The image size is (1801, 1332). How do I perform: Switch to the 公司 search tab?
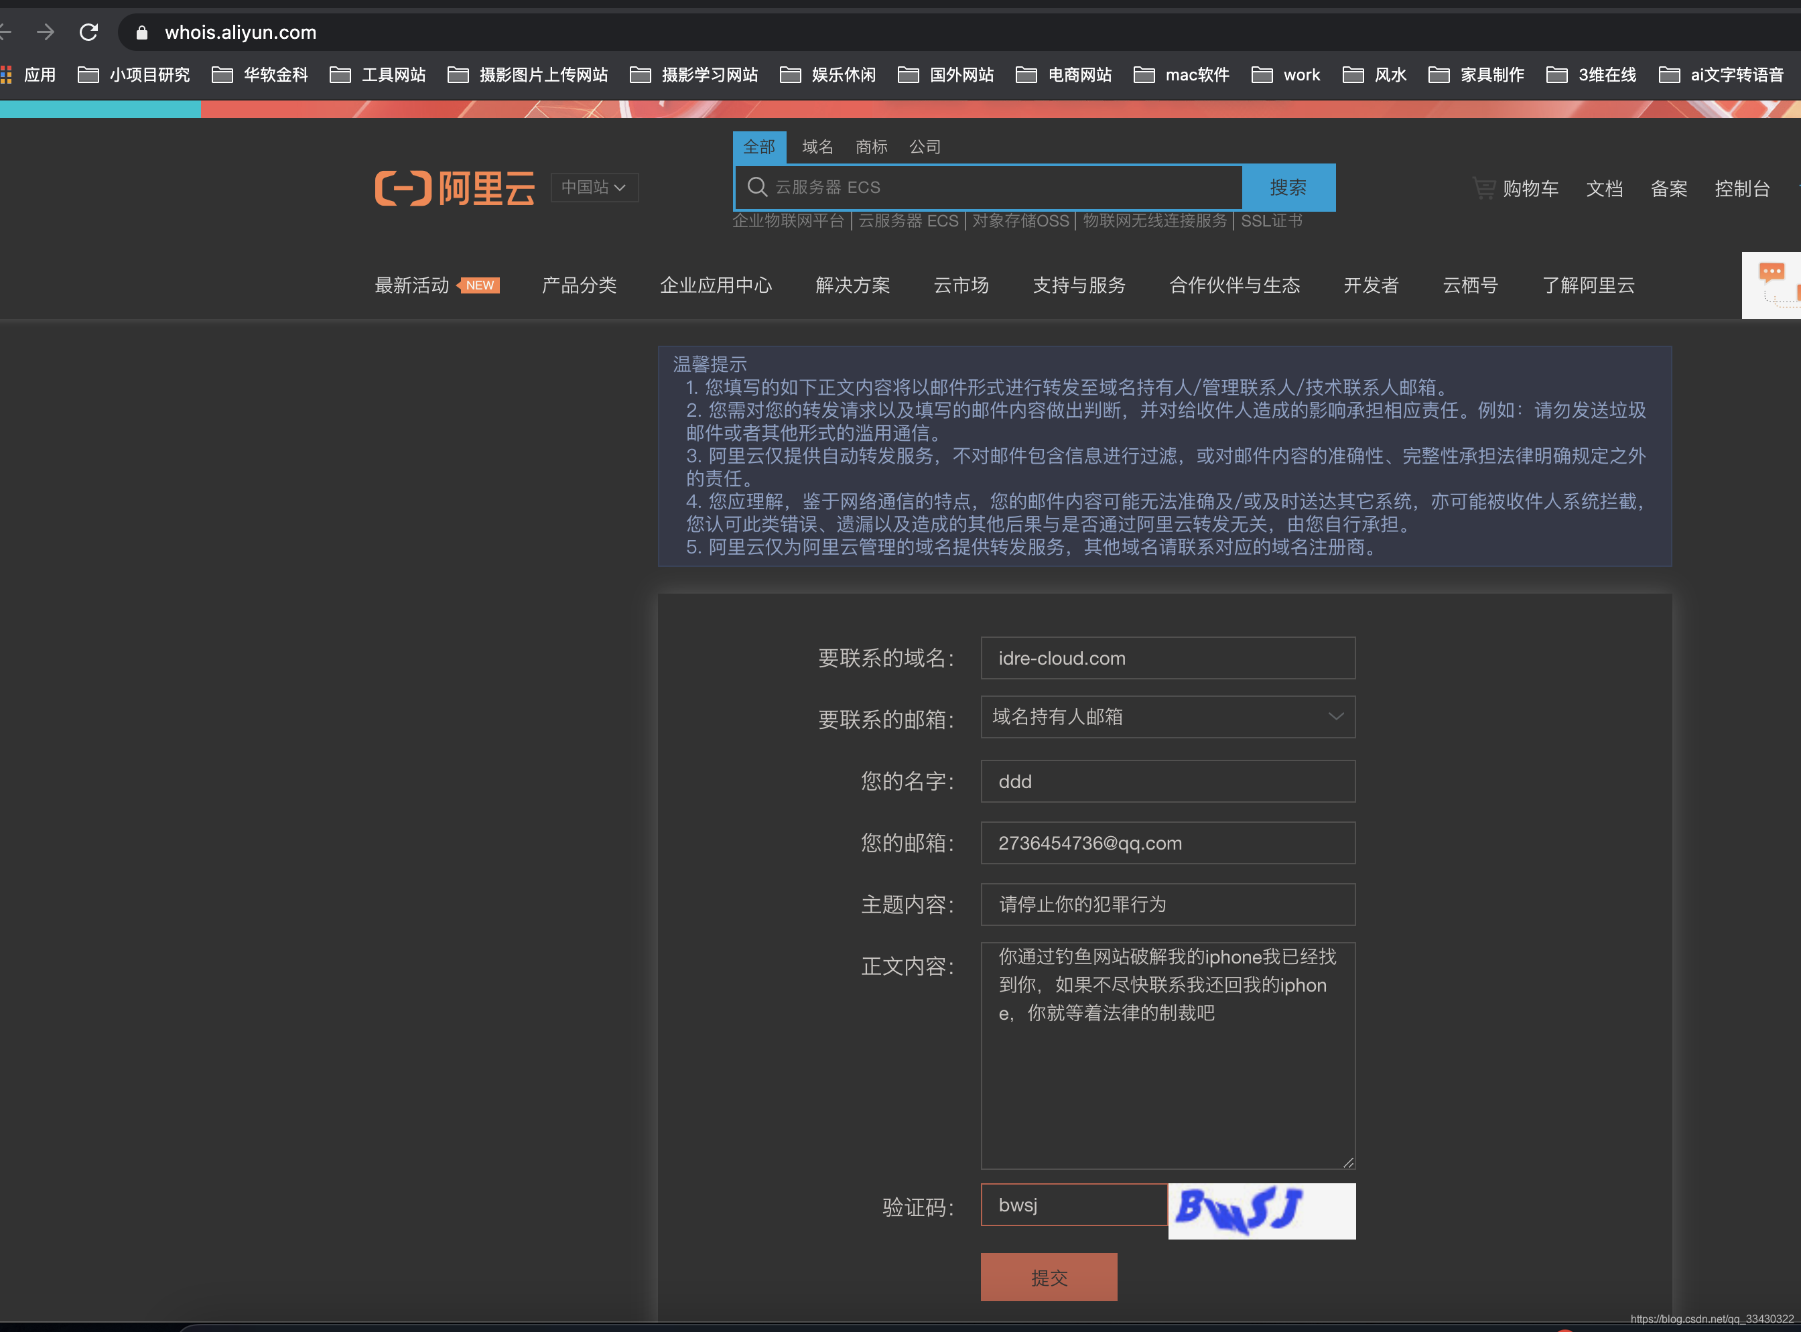click(925, 147)
